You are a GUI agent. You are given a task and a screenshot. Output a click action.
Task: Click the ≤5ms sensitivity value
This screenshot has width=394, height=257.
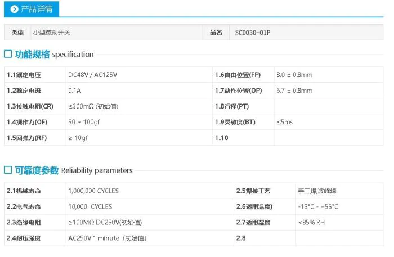[284, 122]
